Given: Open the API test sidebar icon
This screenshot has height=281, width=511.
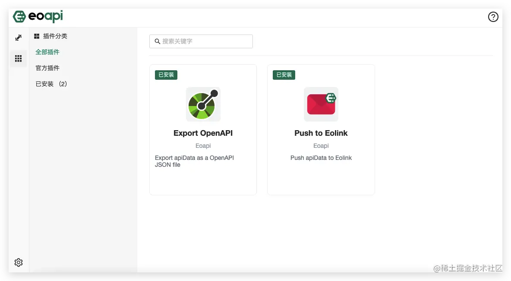Looking at the screenshot, I should pyautogui.click(x=19, y=38).
